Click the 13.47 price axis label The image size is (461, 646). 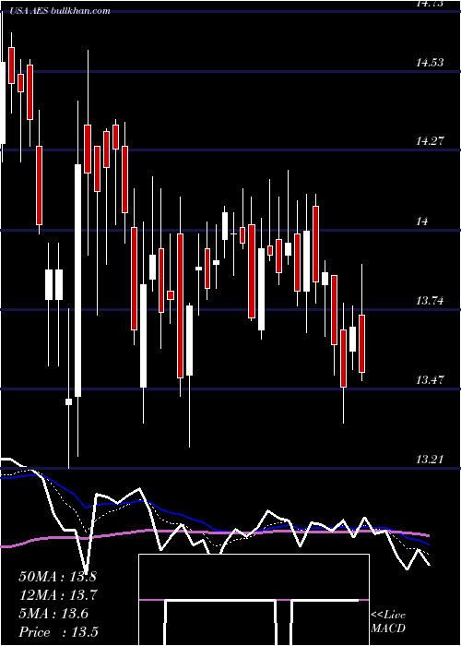[431, 380]
